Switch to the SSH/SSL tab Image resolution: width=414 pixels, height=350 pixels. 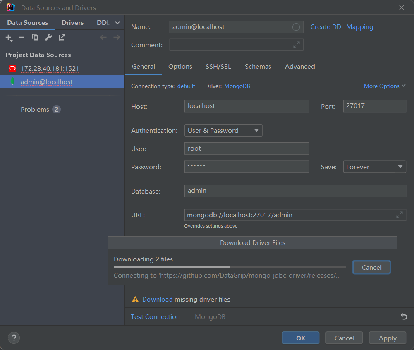click(218, 67)
